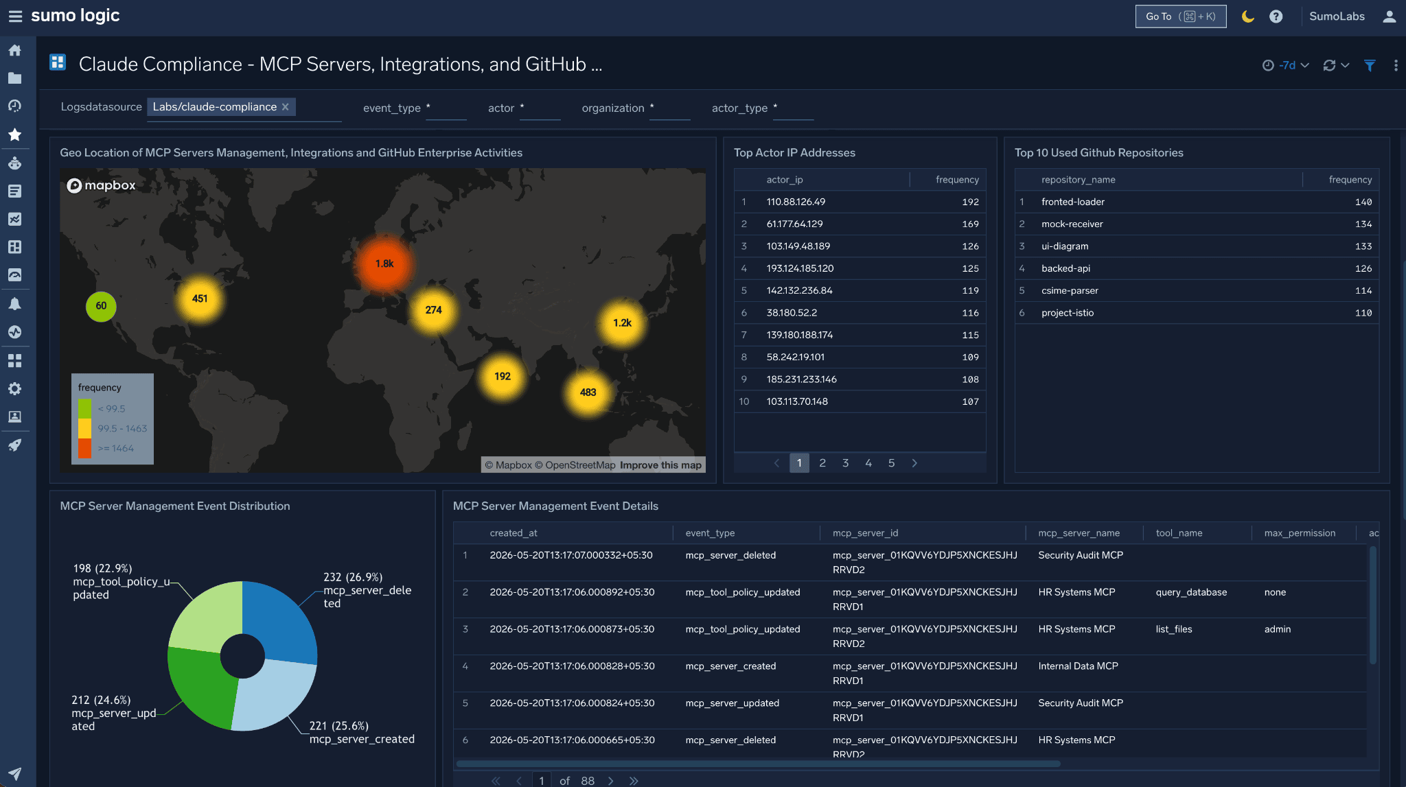
Task: Select IP address 110.88.126.49
Action: (x=796, y=202)
